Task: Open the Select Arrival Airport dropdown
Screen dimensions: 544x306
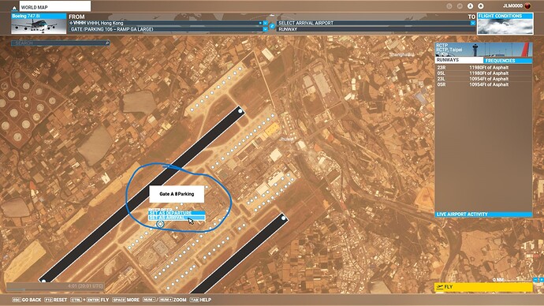Action: click(x=472, y=23)
